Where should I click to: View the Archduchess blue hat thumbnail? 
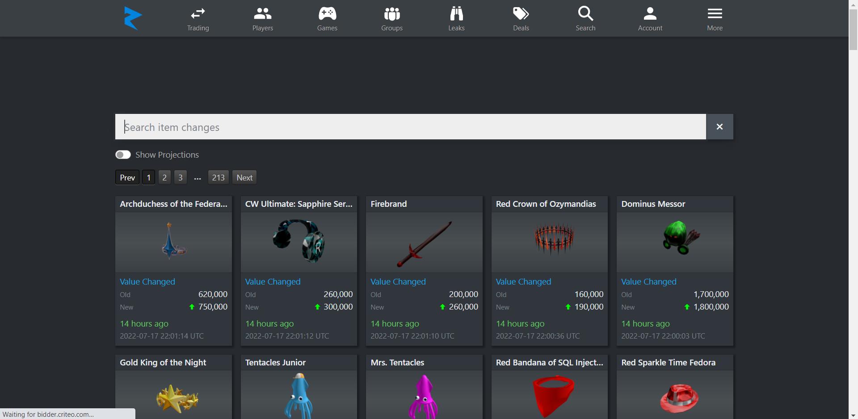[173, 242]
